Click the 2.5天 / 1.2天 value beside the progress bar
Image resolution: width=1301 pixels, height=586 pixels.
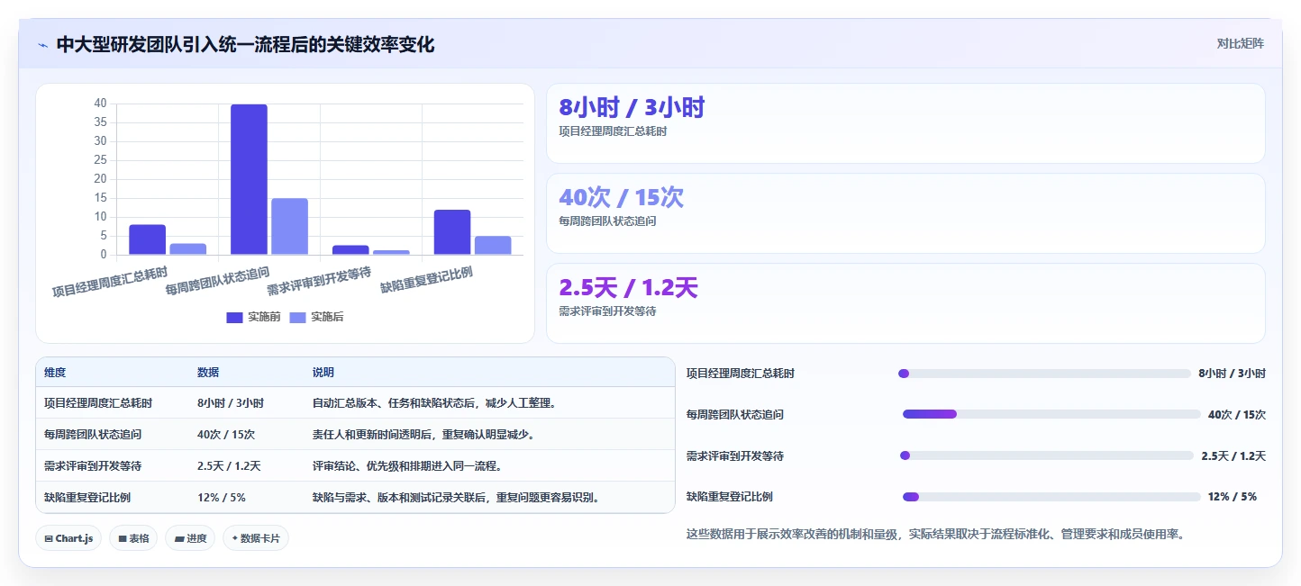point(1233,456)
